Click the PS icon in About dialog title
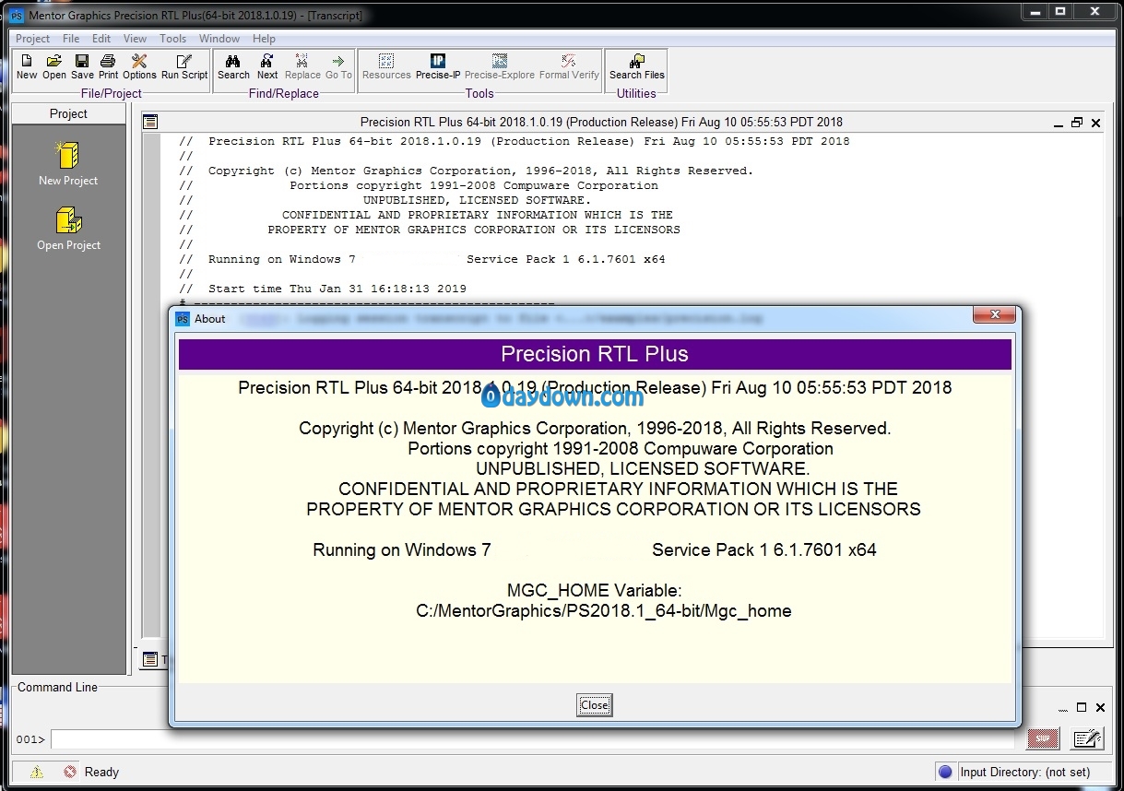This screenshot has height=791, width=1124. 183,319
